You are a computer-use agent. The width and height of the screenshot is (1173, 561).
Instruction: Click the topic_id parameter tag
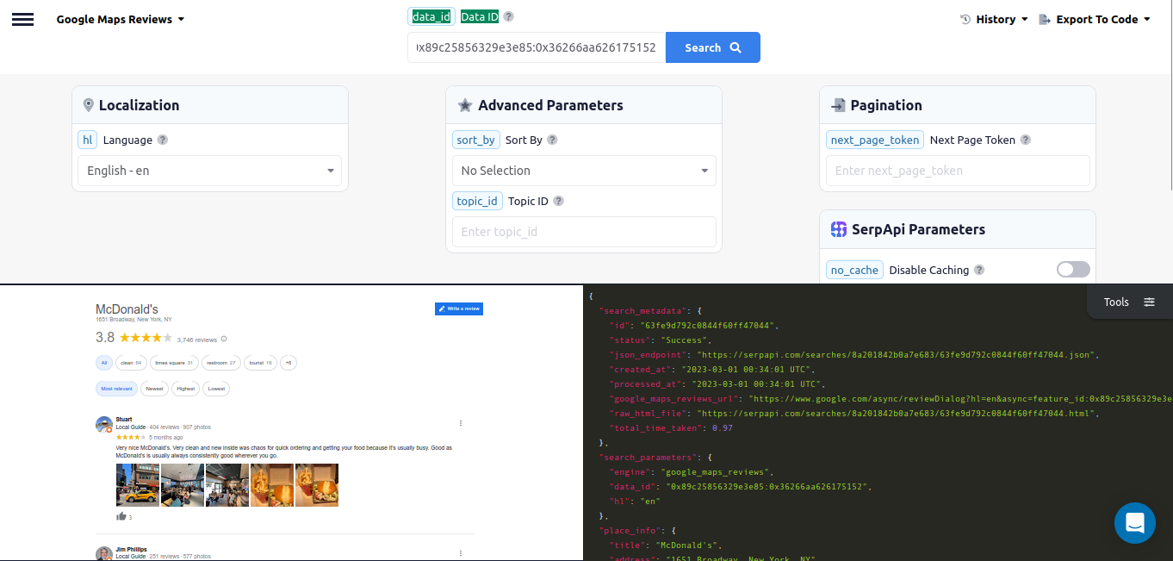coord(477,201)
